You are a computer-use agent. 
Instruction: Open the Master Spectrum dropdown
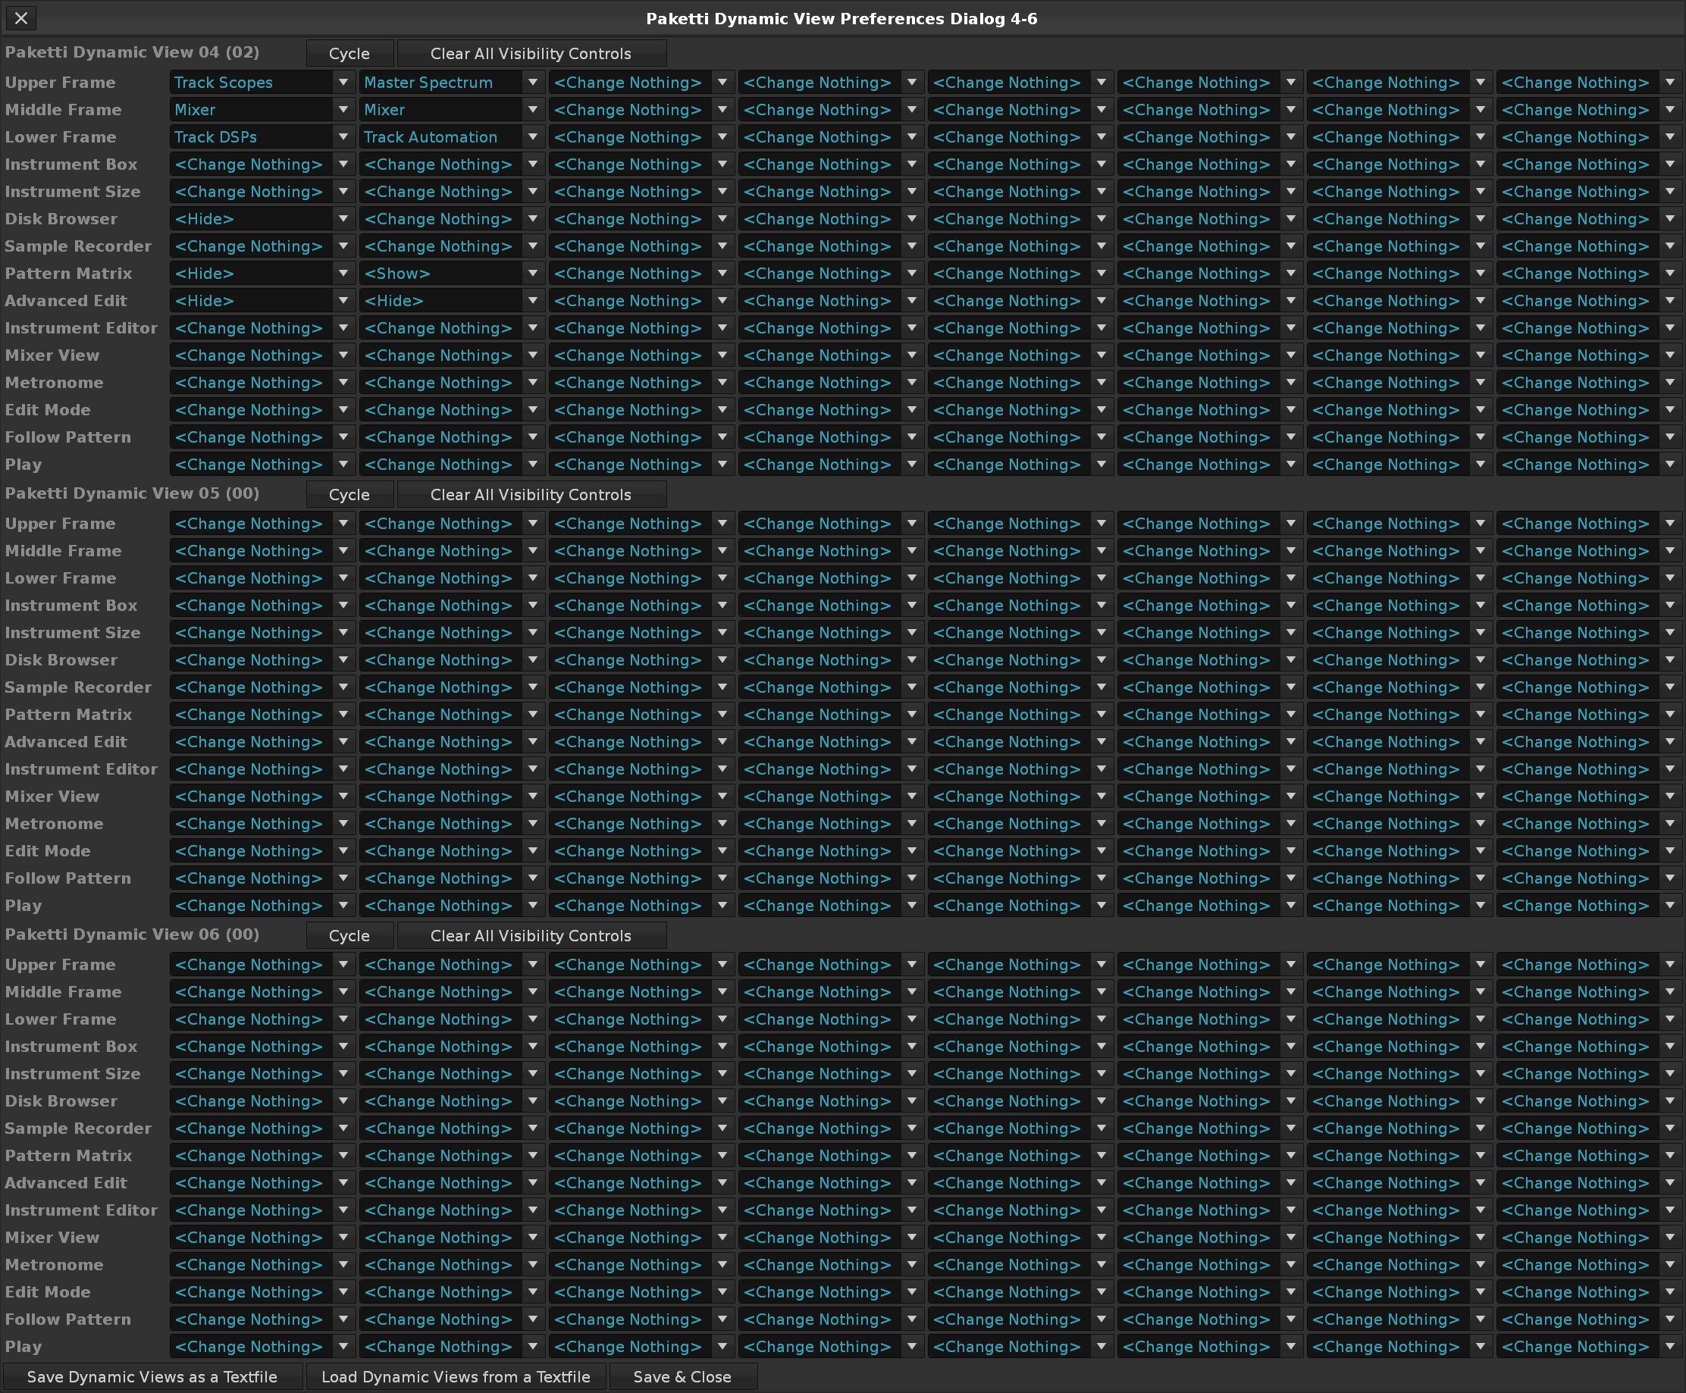click(452, 83)
